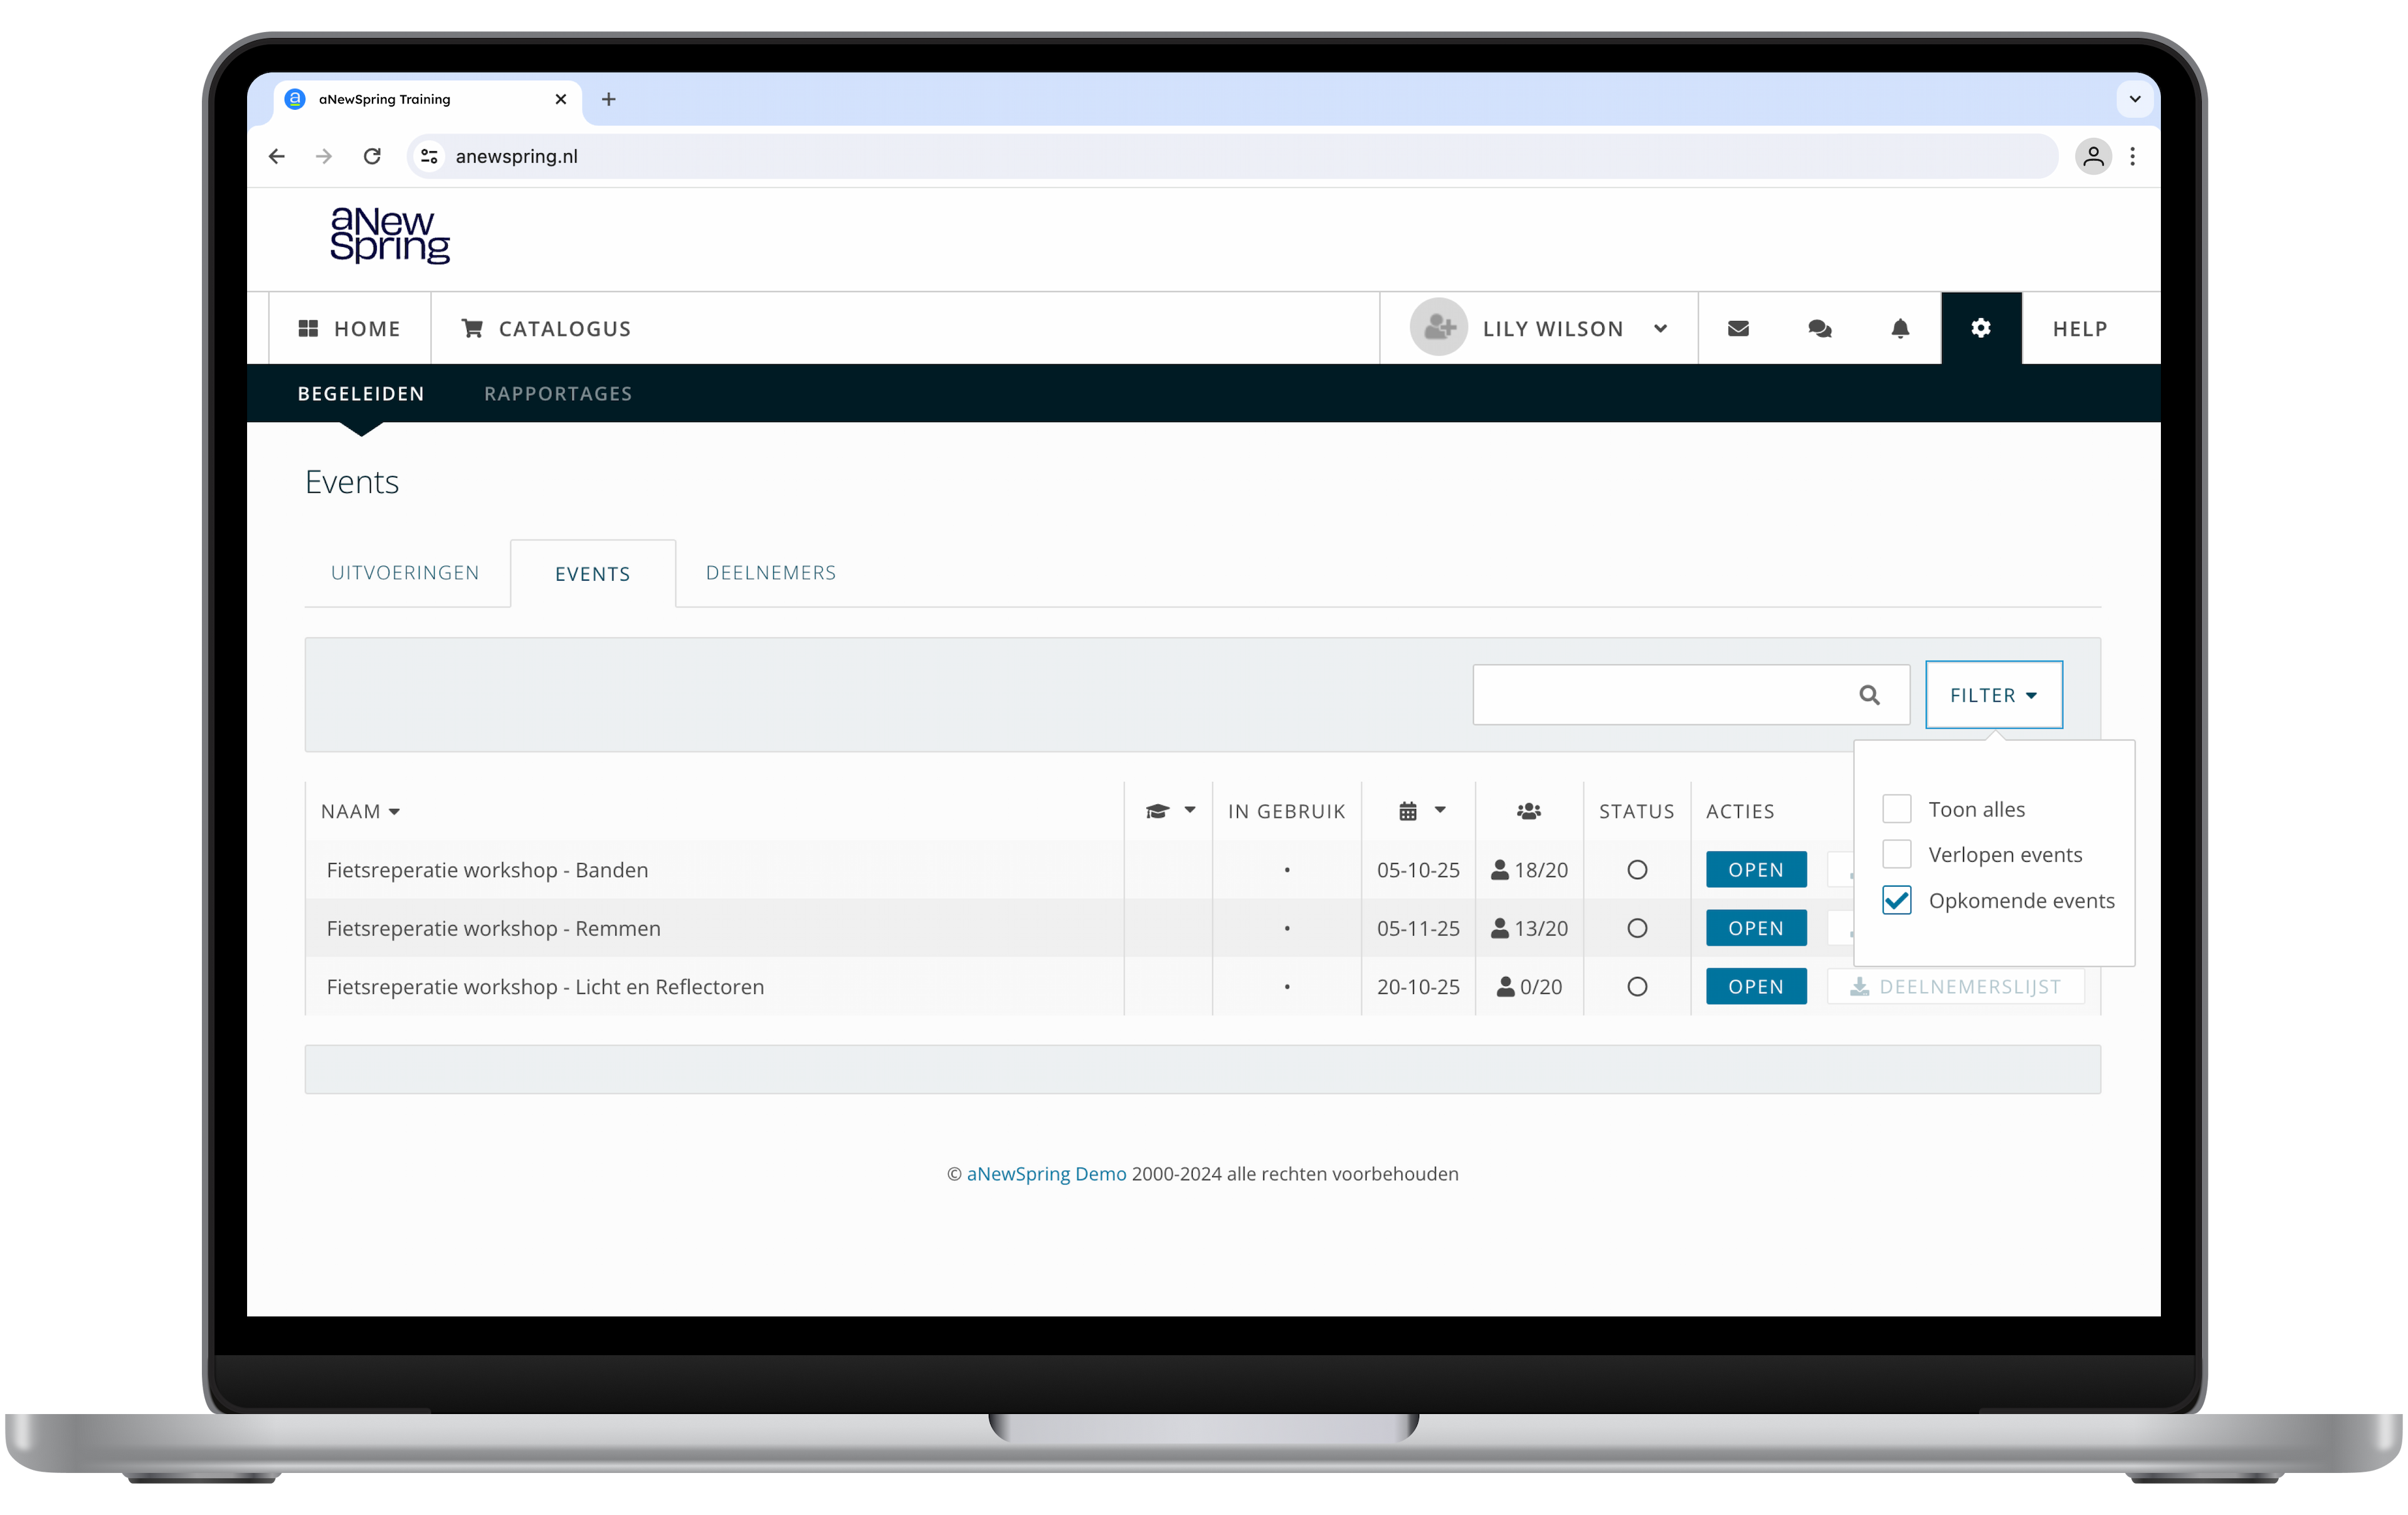Open a new browser tab
This screenshot has height=1515, width=2408.
608,99
